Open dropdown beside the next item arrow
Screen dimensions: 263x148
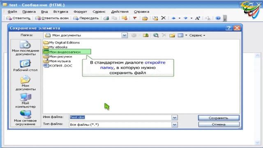[191, 18]
